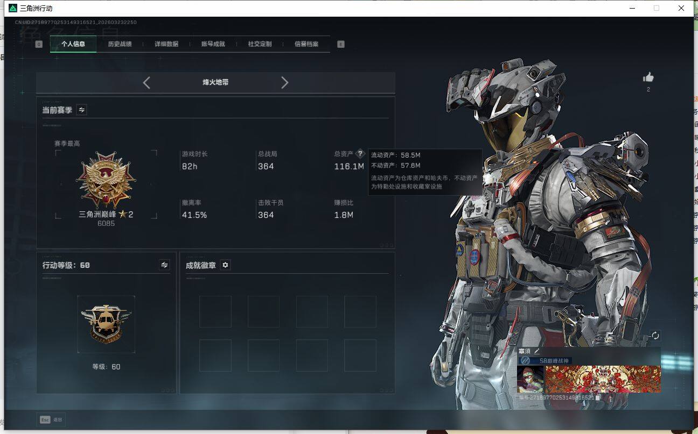This screenshot has width=698, height=434.
Task: Click the rank score 6085
Action: [x=106, y=224]
